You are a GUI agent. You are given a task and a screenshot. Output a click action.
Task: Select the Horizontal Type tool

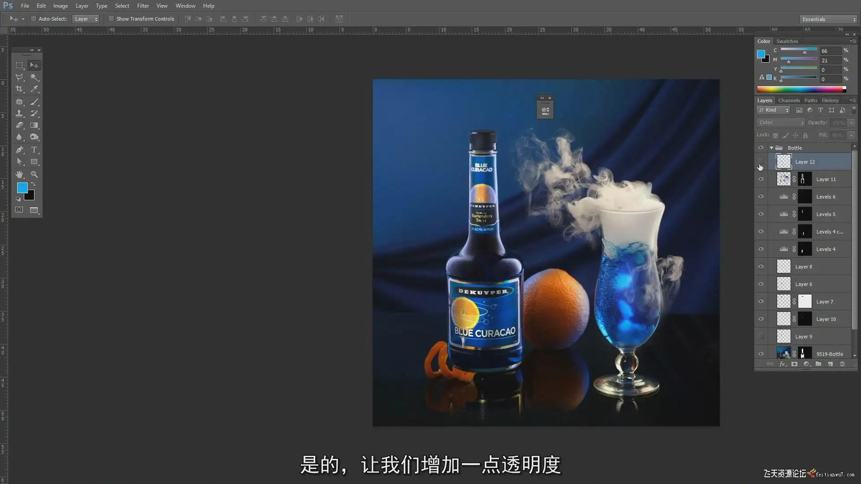(34, 150)
